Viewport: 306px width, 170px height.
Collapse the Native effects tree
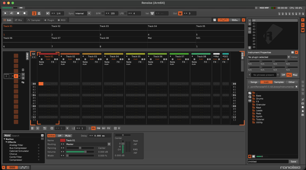pyautogui.click(x=5, y=139)
